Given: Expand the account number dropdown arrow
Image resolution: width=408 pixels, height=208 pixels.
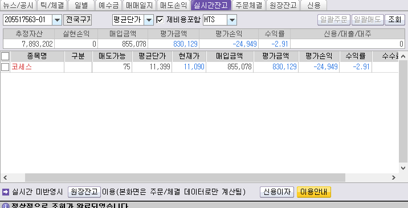Looking at the screenshot, I should point(57,20).
